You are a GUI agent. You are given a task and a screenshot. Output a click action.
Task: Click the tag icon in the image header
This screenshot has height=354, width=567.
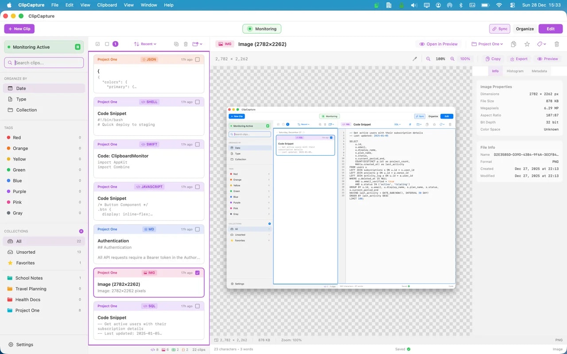pos(540,44)
